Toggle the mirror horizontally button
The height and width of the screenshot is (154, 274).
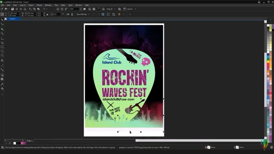tap(68, 14)
